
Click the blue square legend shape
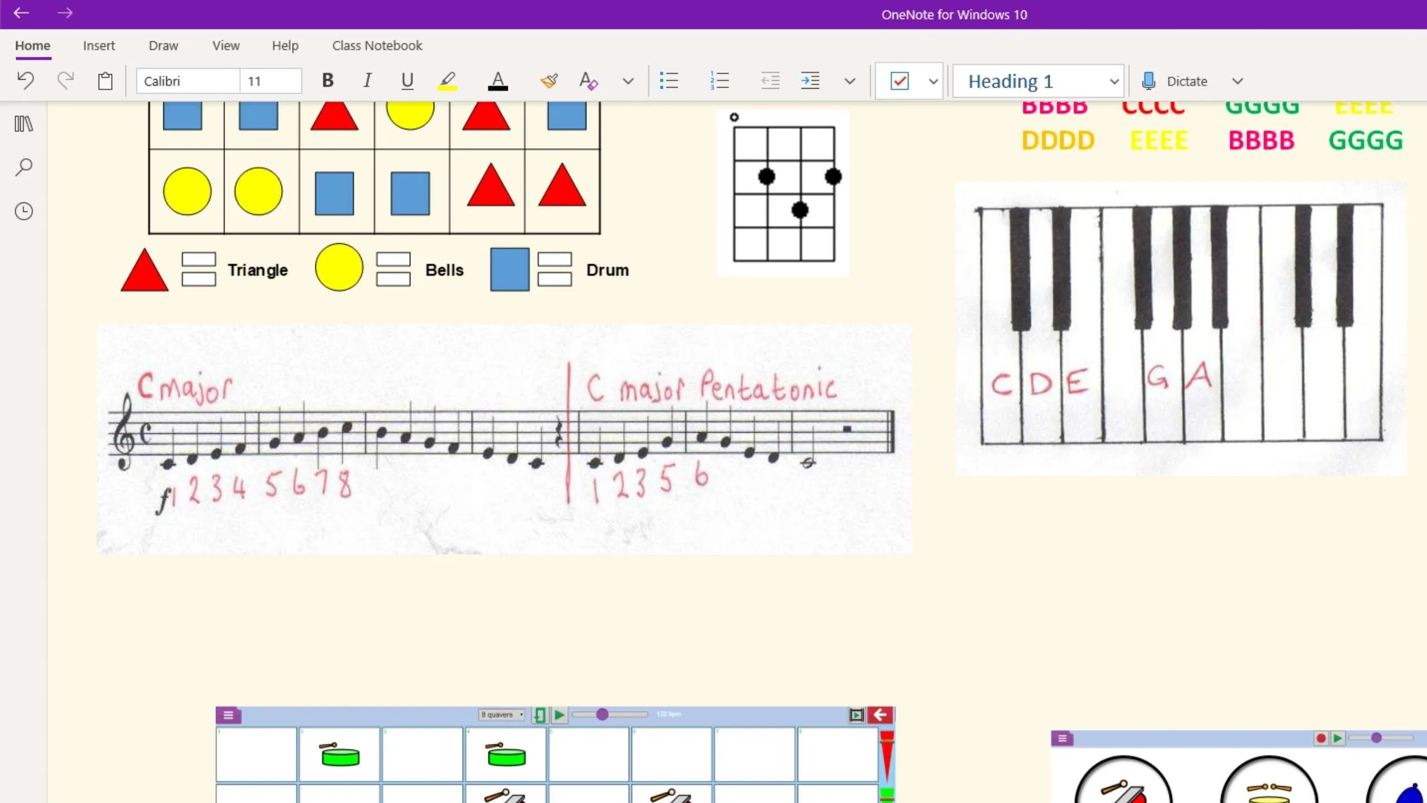point(509,270)
